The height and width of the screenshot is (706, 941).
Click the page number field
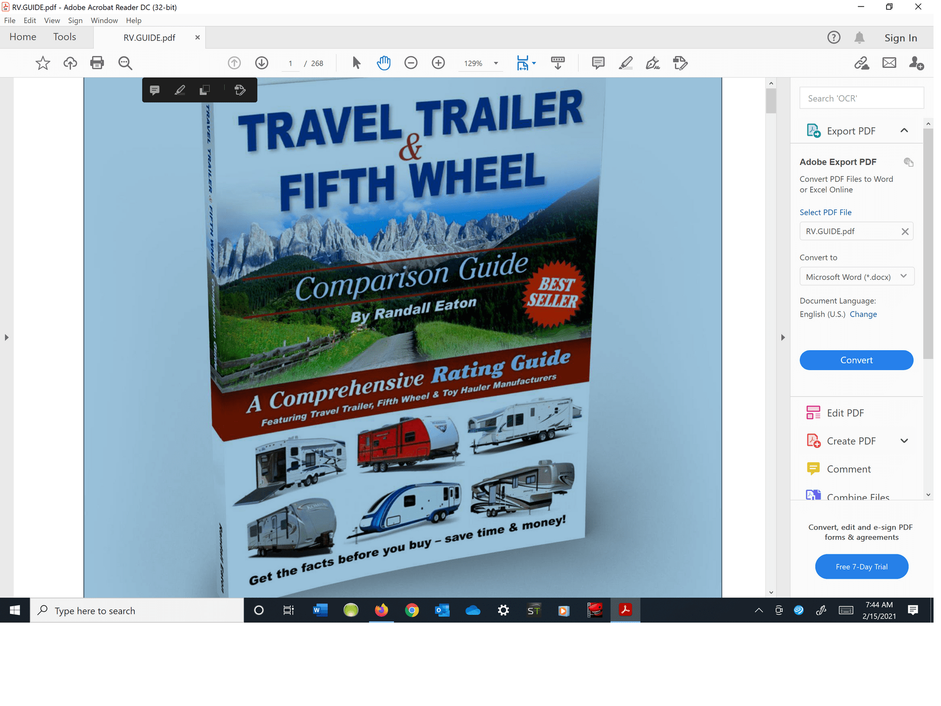tap(290, 63)
